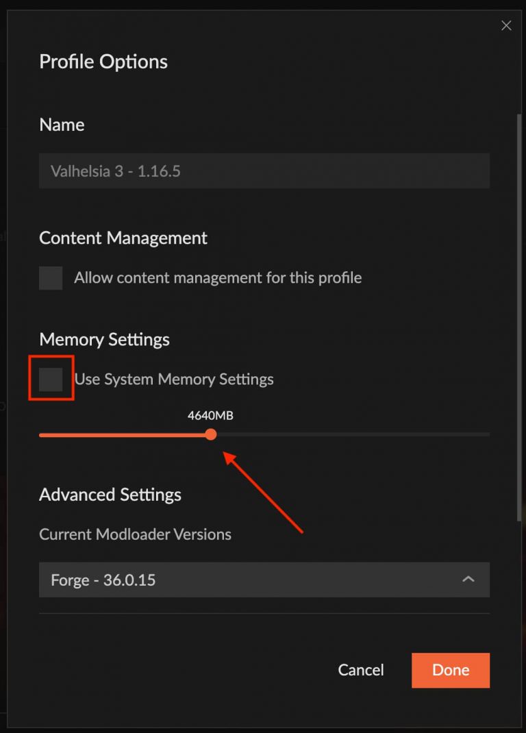Screen dimensions: 526x733
Task: Click the Allow content management for this profile label
Action: pyautogui.click(x=218, y=277)
